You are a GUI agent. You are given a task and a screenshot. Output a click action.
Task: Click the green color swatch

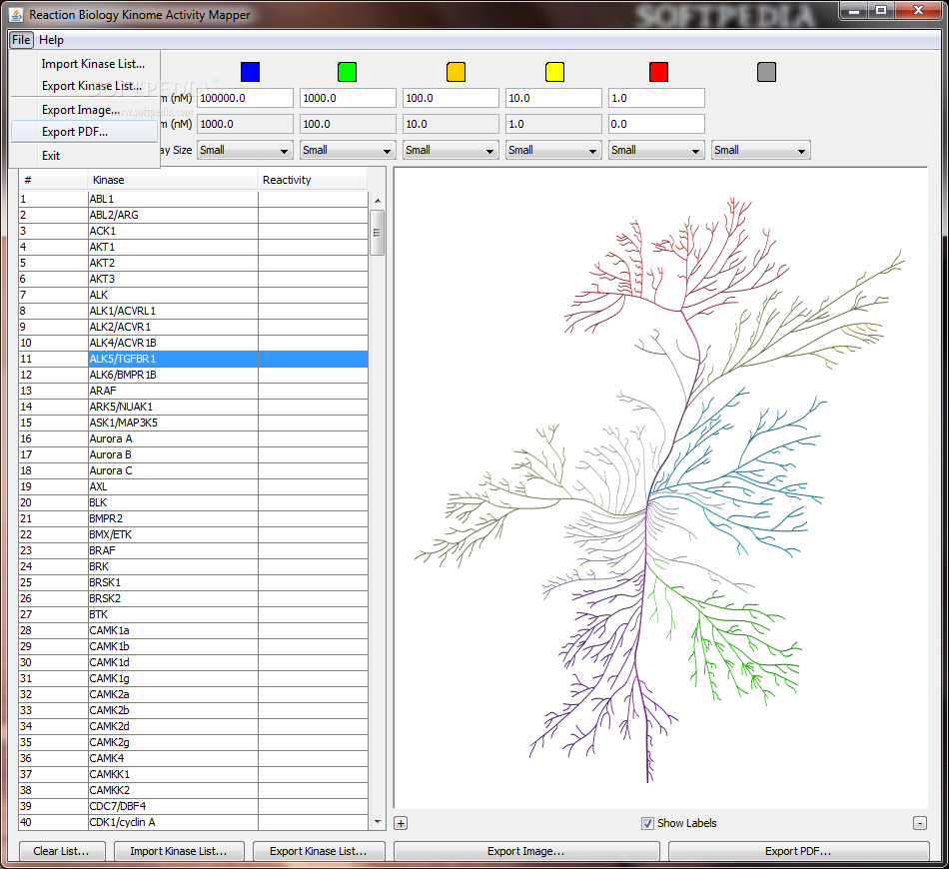(347, 71)
